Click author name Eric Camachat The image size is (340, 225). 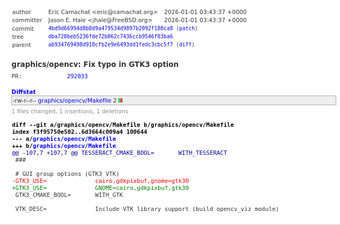(69, 12)
